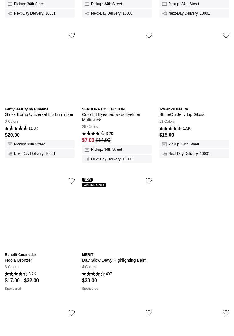This screenshot has height=336, width=234.
Task: Favorite Gloss Bomb Universal Lip Luminizer with heart
Action: pyautogui.click(x=72, y=35)
